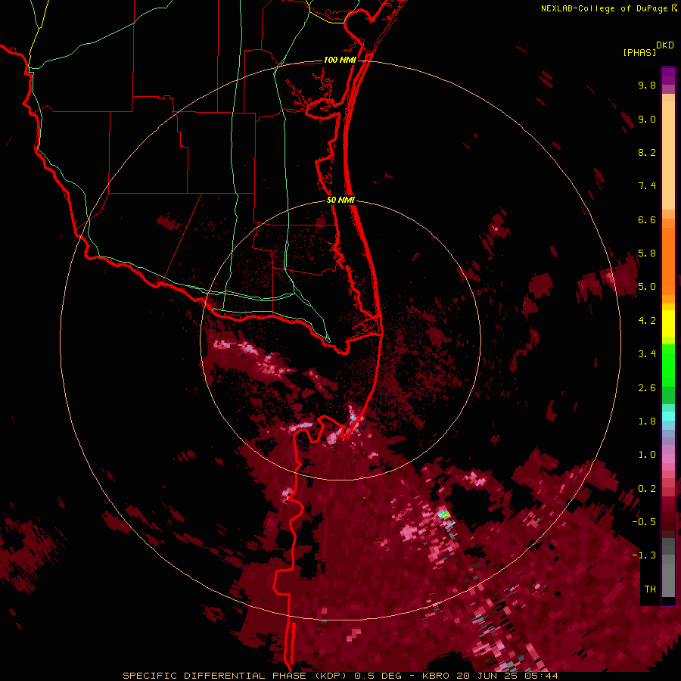Click the -1.3 value on the color scale
681x681 pixels.
[x=644, y=555]
